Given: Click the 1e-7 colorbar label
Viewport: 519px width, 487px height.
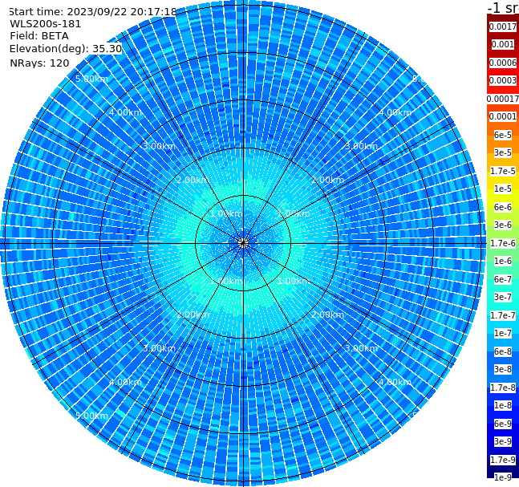Looking at the screenshot, I should point(503,333).
